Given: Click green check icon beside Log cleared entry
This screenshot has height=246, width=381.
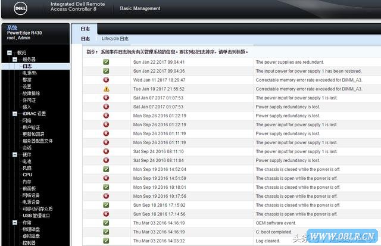Looking at the screenshot, I should click(106, 241).
